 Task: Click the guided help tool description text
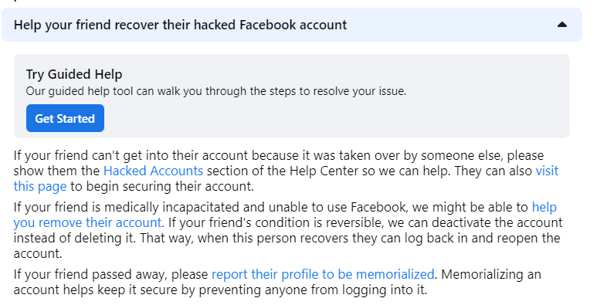[216, 91]
